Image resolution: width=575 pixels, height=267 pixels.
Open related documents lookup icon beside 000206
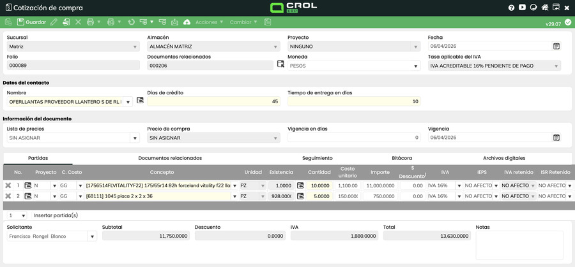tap(280, 64)
